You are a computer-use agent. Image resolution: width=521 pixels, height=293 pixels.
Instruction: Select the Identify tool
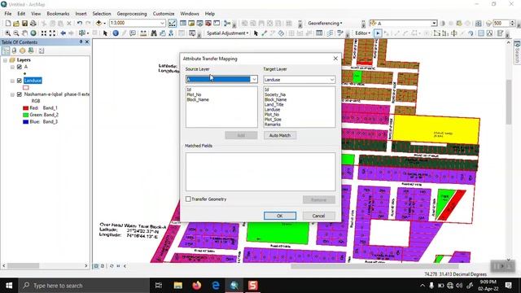[116, 33]
